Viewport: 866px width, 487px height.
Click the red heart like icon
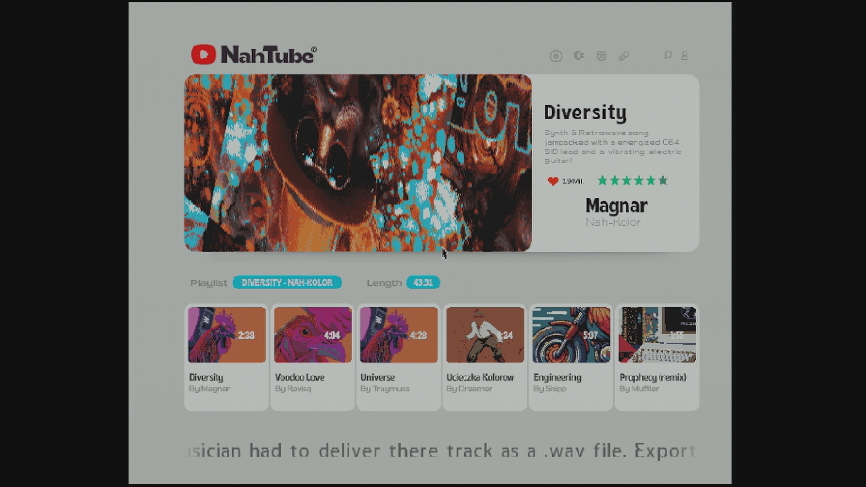tap(553, 181)
